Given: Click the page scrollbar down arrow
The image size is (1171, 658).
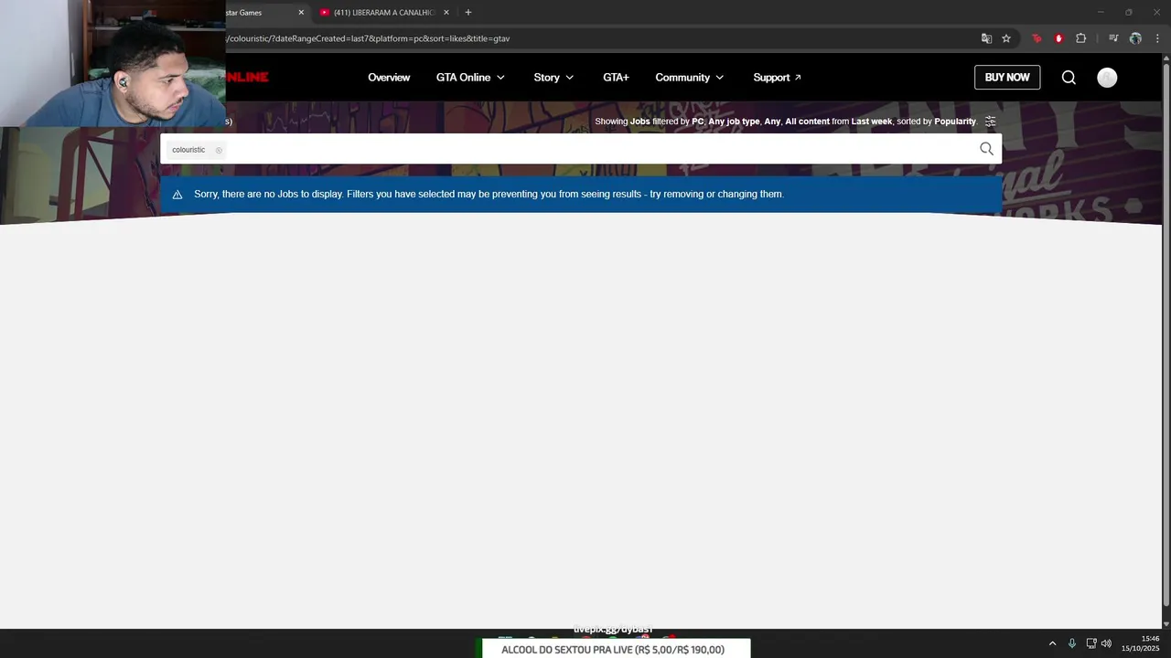Looking at the screenshot, I should coord(1166,623).
